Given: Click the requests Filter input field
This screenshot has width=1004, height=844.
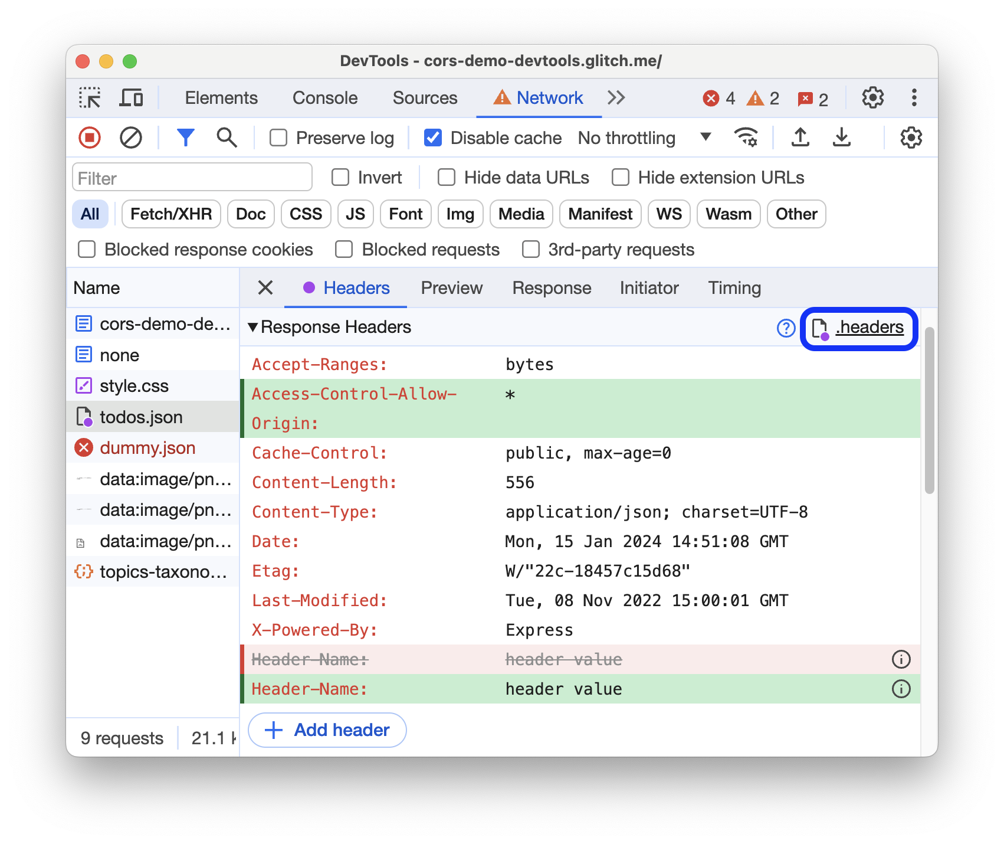Looking at the screenshot, I should coord(192,177).
